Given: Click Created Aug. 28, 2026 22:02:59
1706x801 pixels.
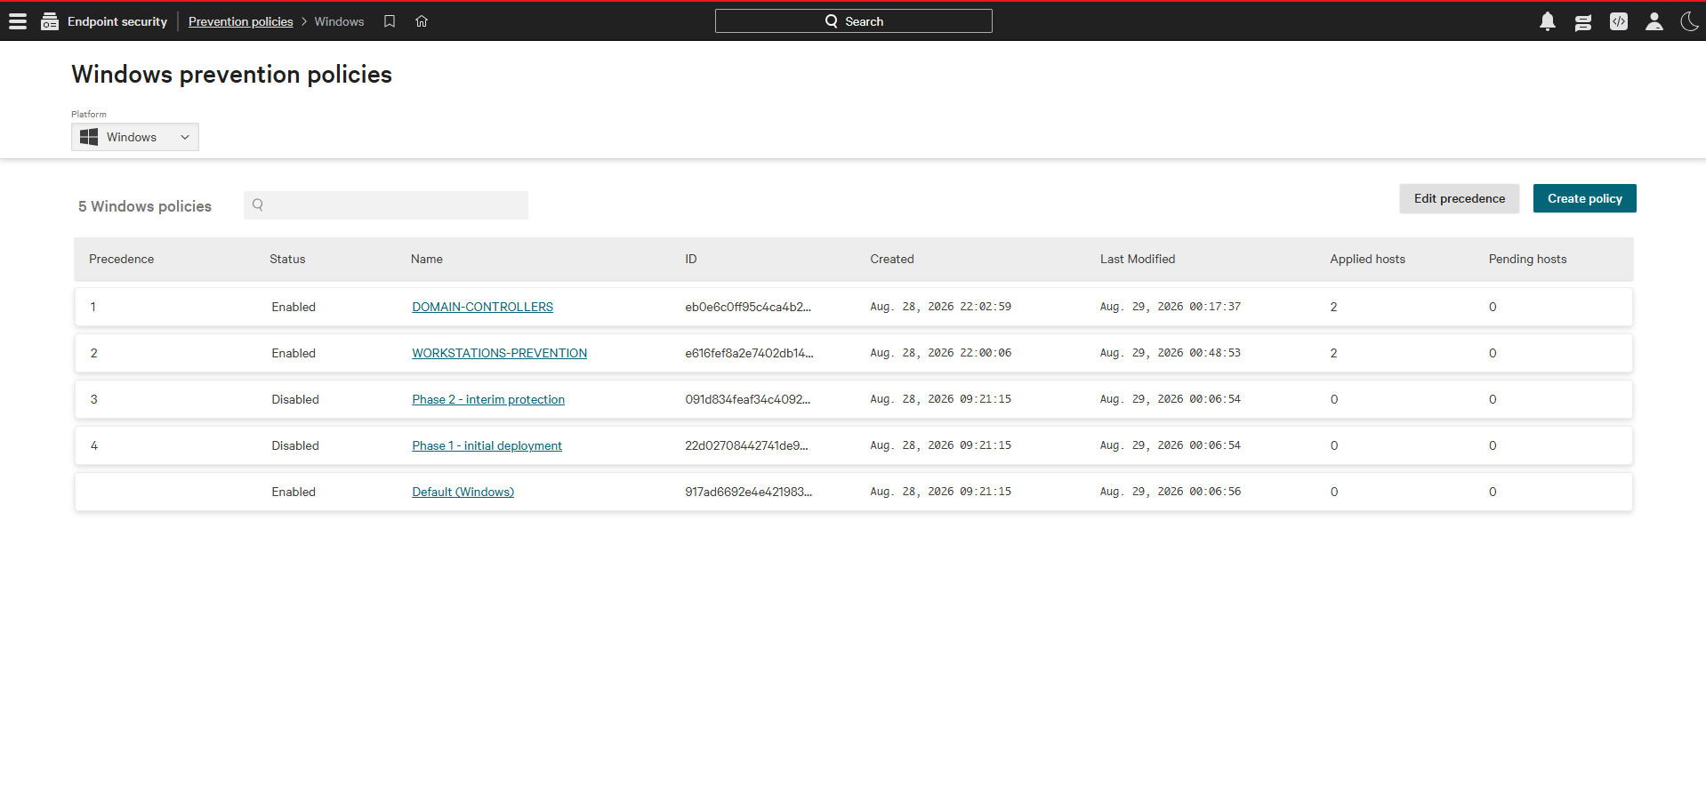Looking at the screenshot, I should tap(940, 307).
